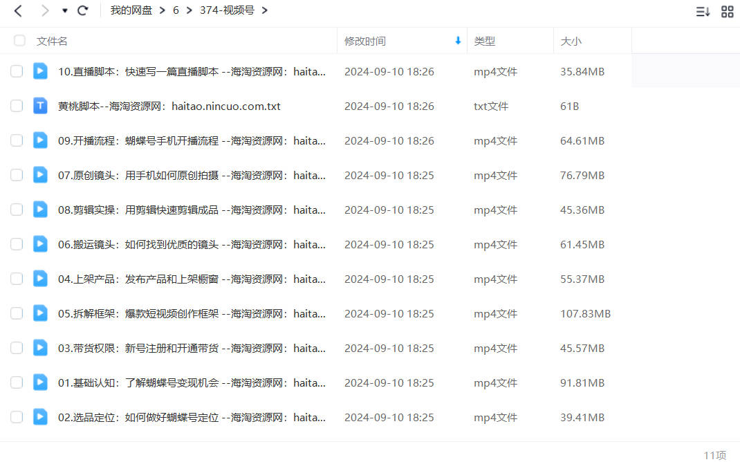
Task: Check the box for 03.带货权限 file
Action: point(17,348)
